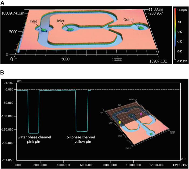
Task: Click the green outlet port in inset view
Action: coord(151,134)
